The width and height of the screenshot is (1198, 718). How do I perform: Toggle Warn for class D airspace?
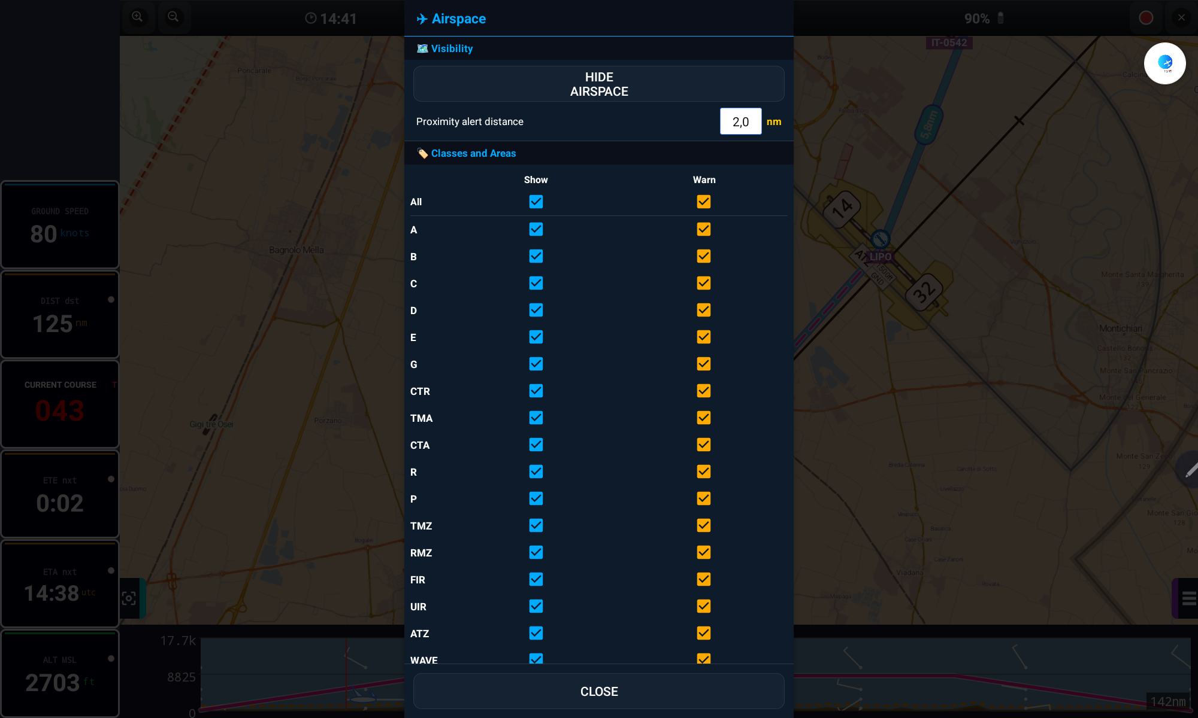pyautogui.click(x=704, y=310)
